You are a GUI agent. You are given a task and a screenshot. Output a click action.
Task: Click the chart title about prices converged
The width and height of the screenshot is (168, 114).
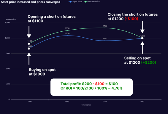[x=31, y=2]
